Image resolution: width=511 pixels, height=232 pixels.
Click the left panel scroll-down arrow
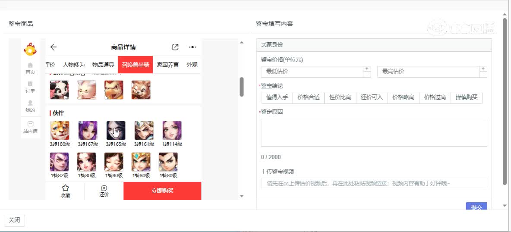tap(242, 196)
